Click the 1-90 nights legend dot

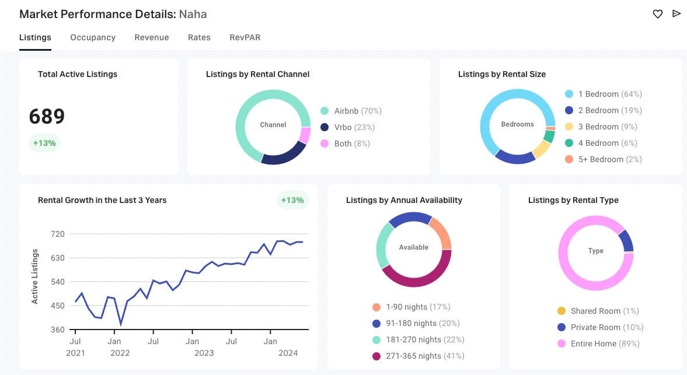tap(376, 307)
